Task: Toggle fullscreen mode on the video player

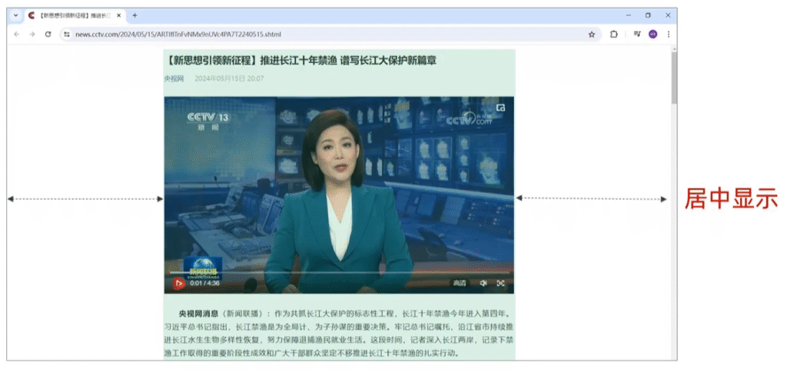Action: point(501,283)
